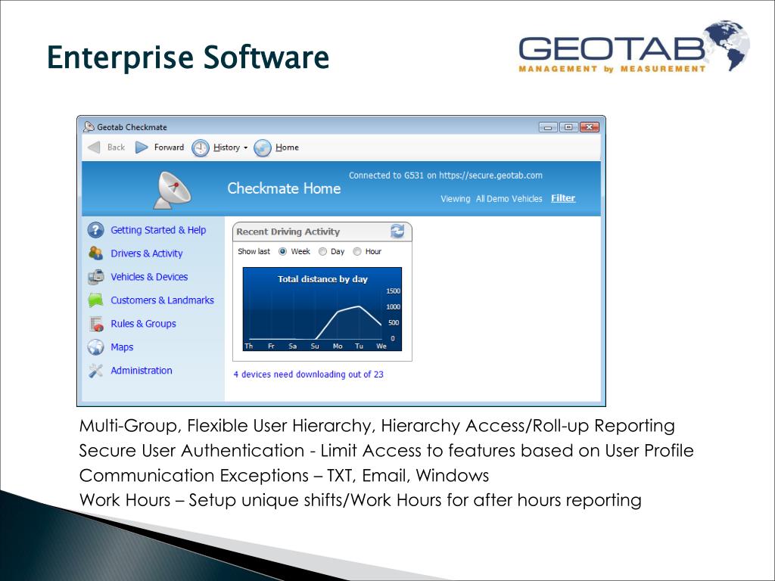Image resolution: width=775 pixels, height=581 pixels.
Task: Open the Administration link
Action: pos(142,371)
